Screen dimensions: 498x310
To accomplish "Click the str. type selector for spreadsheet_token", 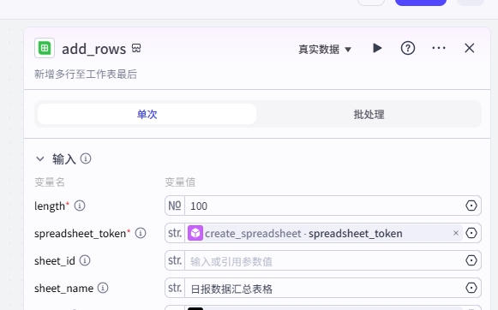I will pos(175,233).
